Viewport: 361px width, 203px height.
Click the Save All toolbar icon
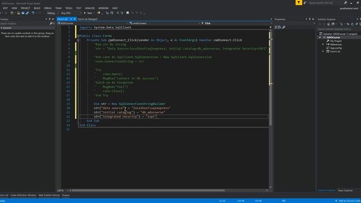coord(27,13)
